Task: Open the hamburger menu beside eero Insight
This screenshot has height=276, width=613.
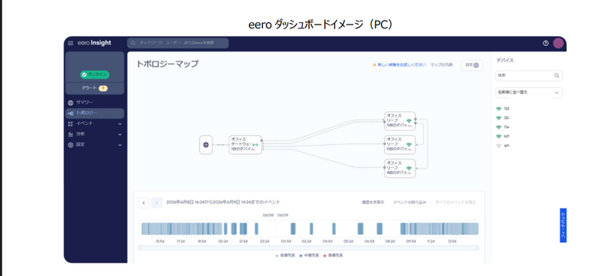Action: (70, 43)
